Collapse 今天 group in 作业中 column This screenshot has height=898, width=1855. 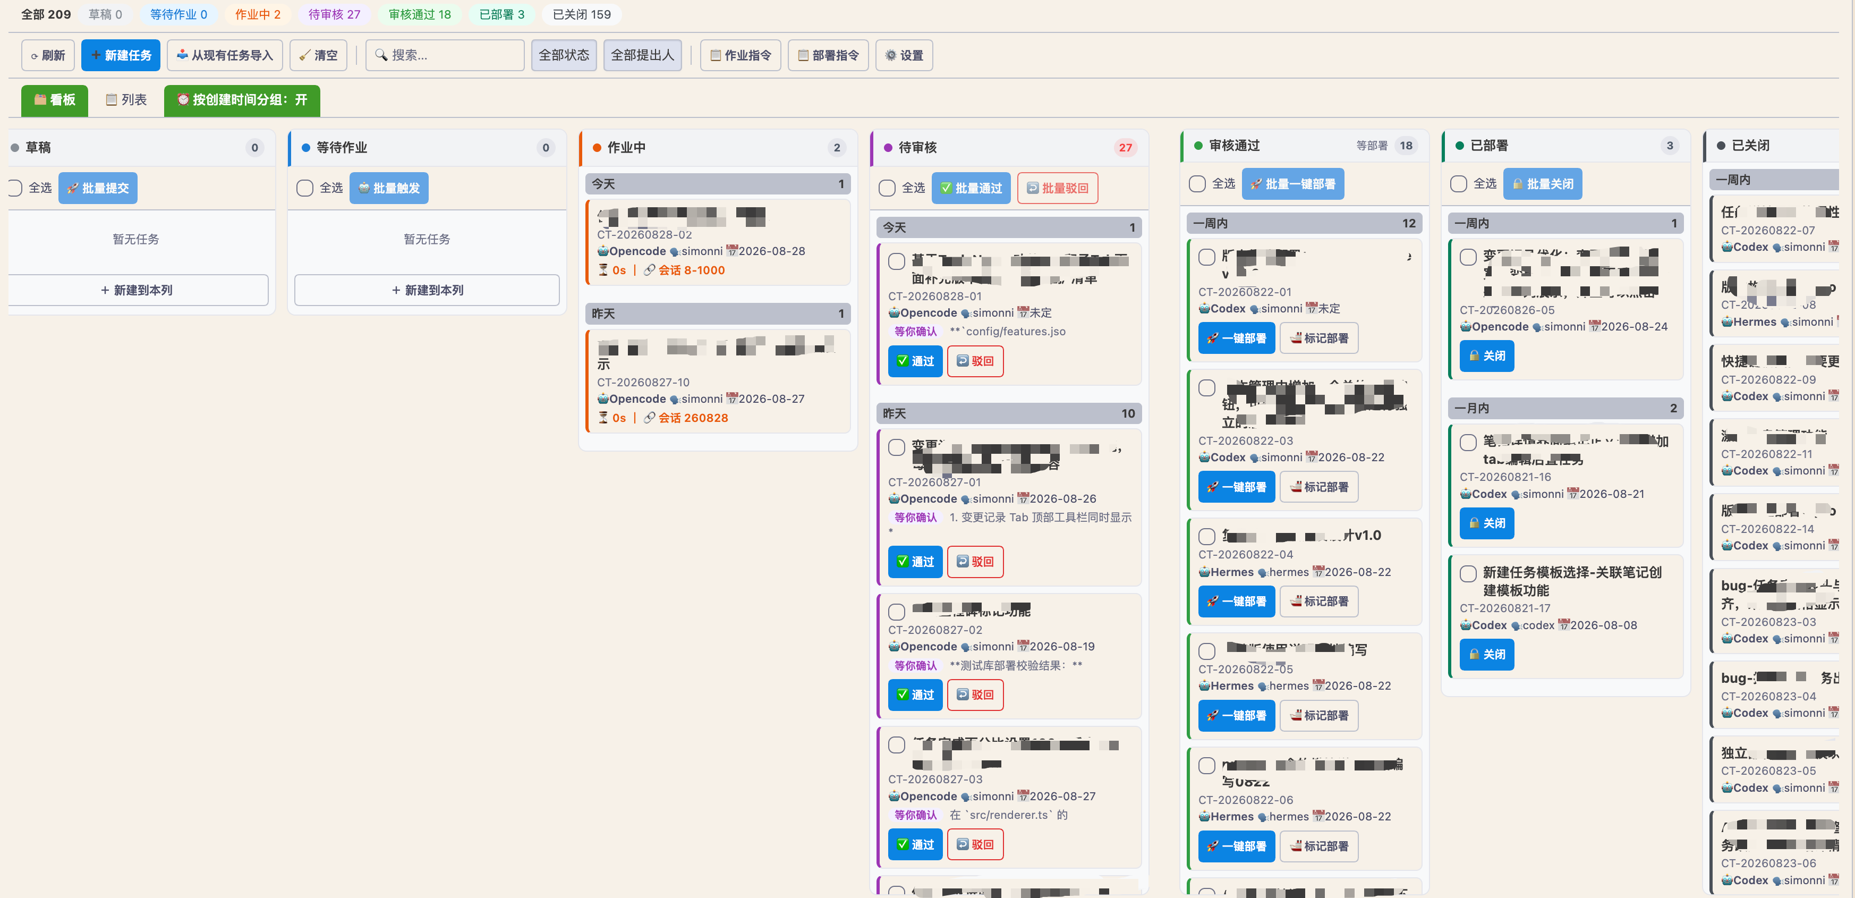click(718, 184)
